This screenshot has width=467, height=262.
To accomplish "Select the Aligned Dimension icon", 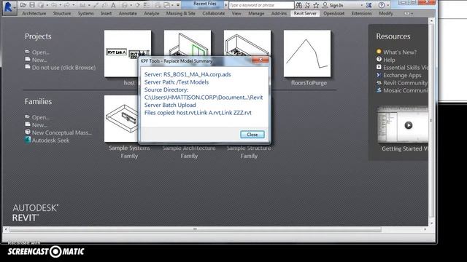I will pyautogui.click(x=96, y=5).
